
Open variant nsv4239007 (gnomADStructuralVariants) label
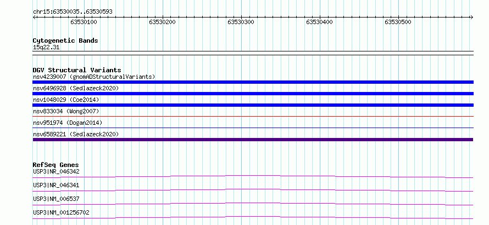coord(94,77)
